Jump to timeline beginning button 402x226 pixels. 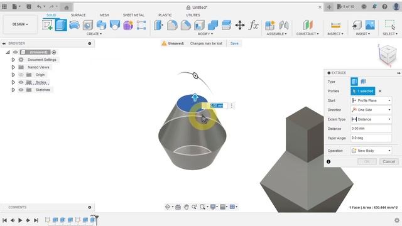coord(4,220)
